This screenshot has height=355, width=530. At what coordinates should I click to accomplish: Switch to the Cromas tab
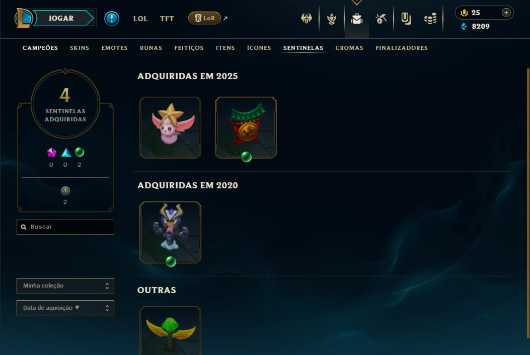tap(349, 48)
